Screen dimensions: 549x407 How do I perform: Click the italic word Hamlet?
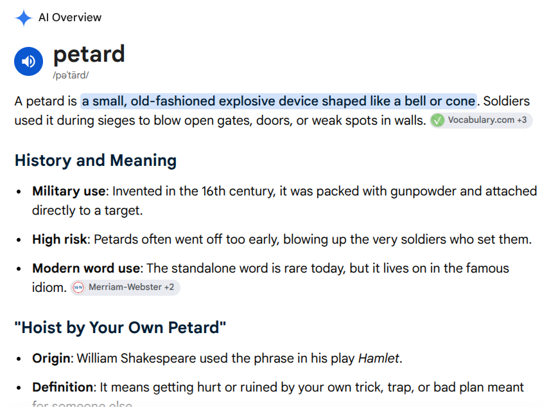point(378,359)
